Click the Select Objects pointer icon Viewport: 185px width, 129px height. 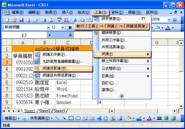[24, 118]
